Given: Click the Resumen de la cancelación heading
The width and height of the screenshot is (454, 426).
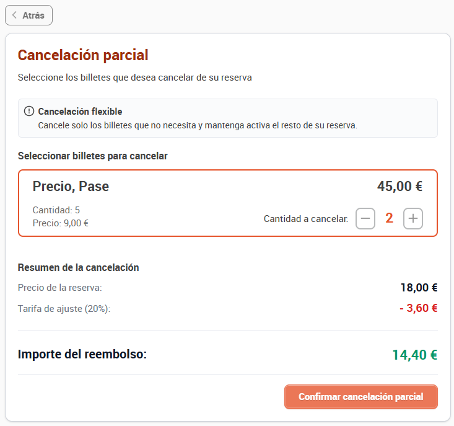Looking at the screenshot, I should coord(78,267).
